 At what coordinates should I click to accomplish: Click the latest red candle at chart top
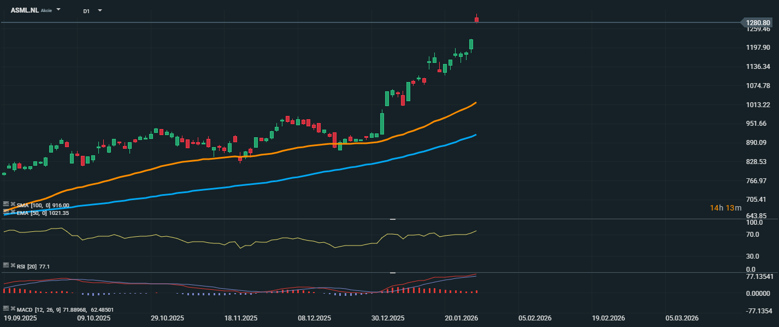click(476, 20)
